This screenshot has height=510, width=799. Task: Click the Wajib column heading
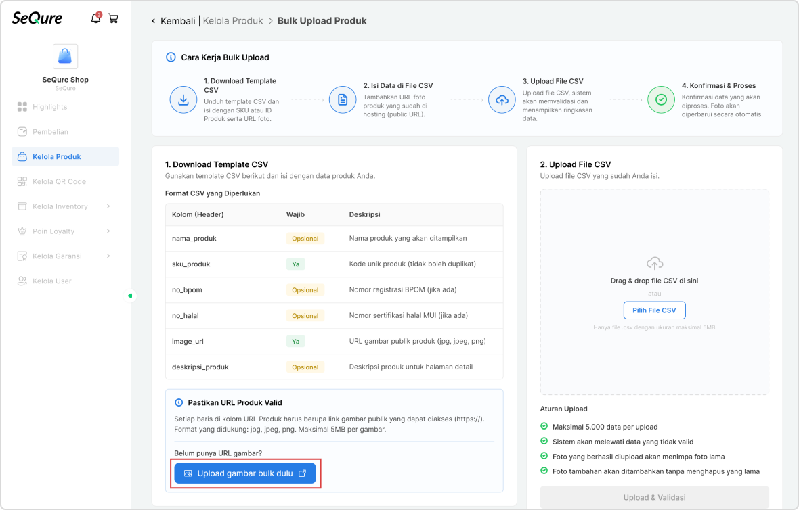tap(295, 215)
